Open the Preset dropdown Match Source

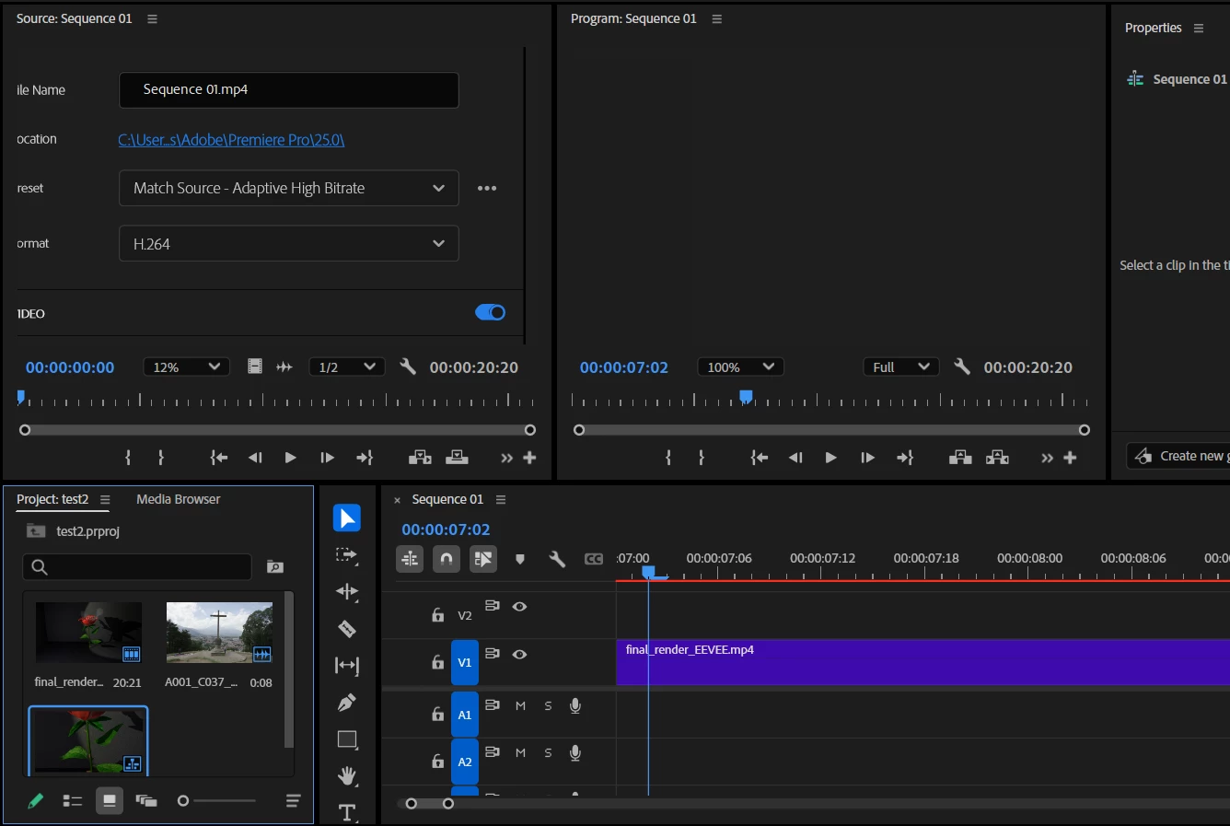(x=288, y=188)
